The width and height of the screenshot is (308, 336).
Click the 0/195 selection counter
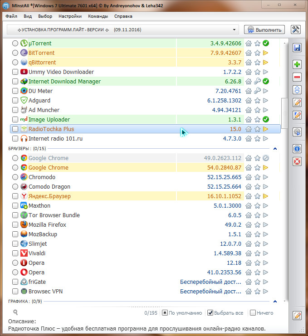point(151,313)
